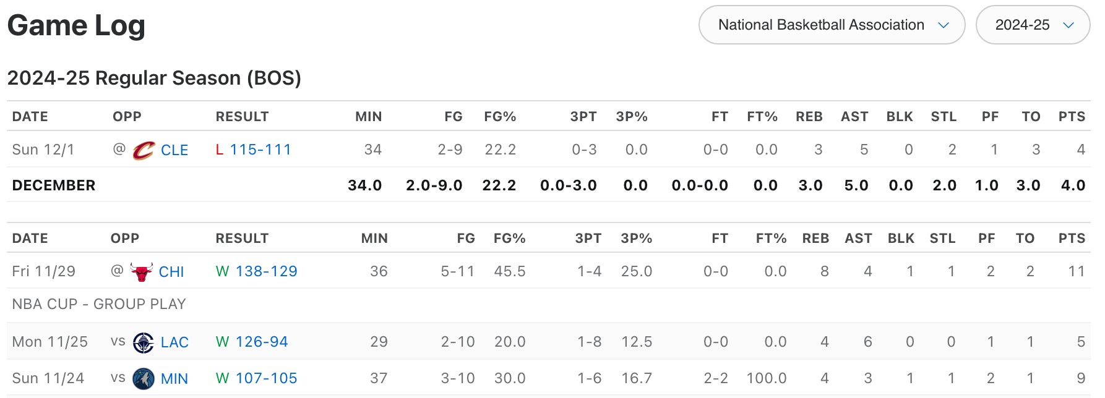Viewport: 1105px width, 398px height.
Task: Open the L 115-111 game result
Action: [x=260, y=150]
